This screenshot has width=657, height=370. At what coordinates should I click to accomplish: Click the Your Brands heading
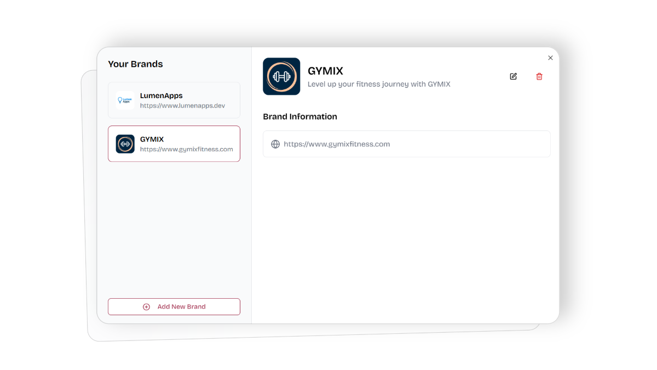pyautogui.click(x=135, y=64)
